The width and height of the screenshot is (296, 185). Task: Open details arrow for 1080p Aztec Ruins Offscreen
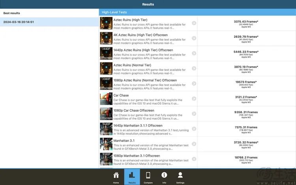click(194, 83)
